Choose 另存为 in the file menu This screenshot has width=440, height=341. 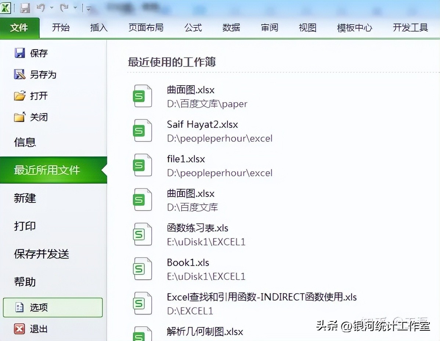click(43, 75)
